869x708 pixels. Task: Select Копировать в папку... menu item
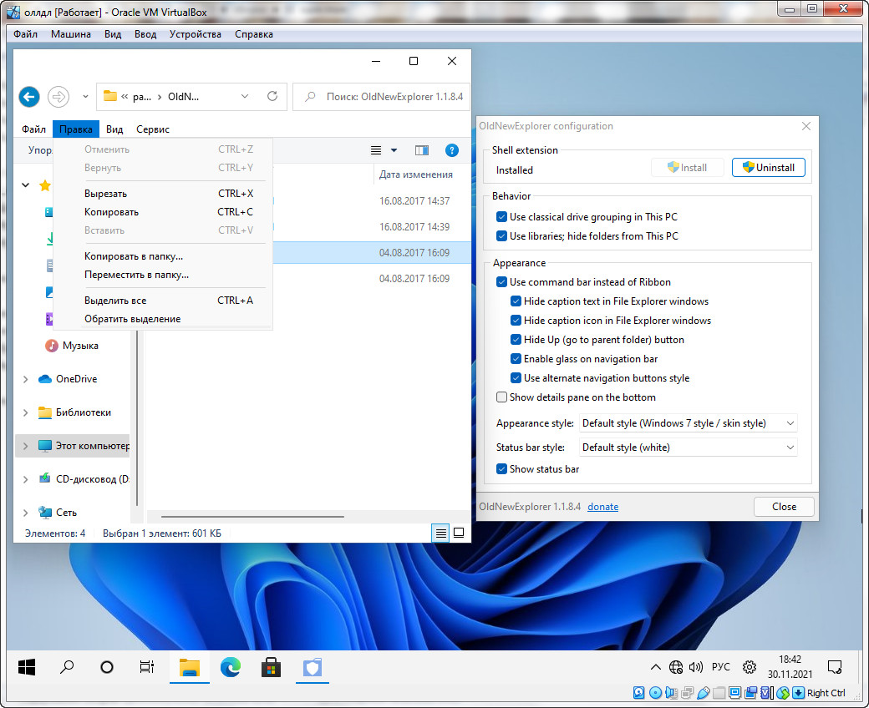[x=162, y=256]
